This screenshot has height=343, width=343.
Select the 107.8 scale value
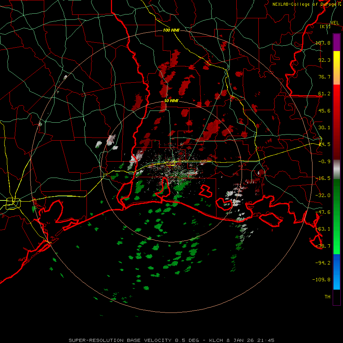point(323,43)
